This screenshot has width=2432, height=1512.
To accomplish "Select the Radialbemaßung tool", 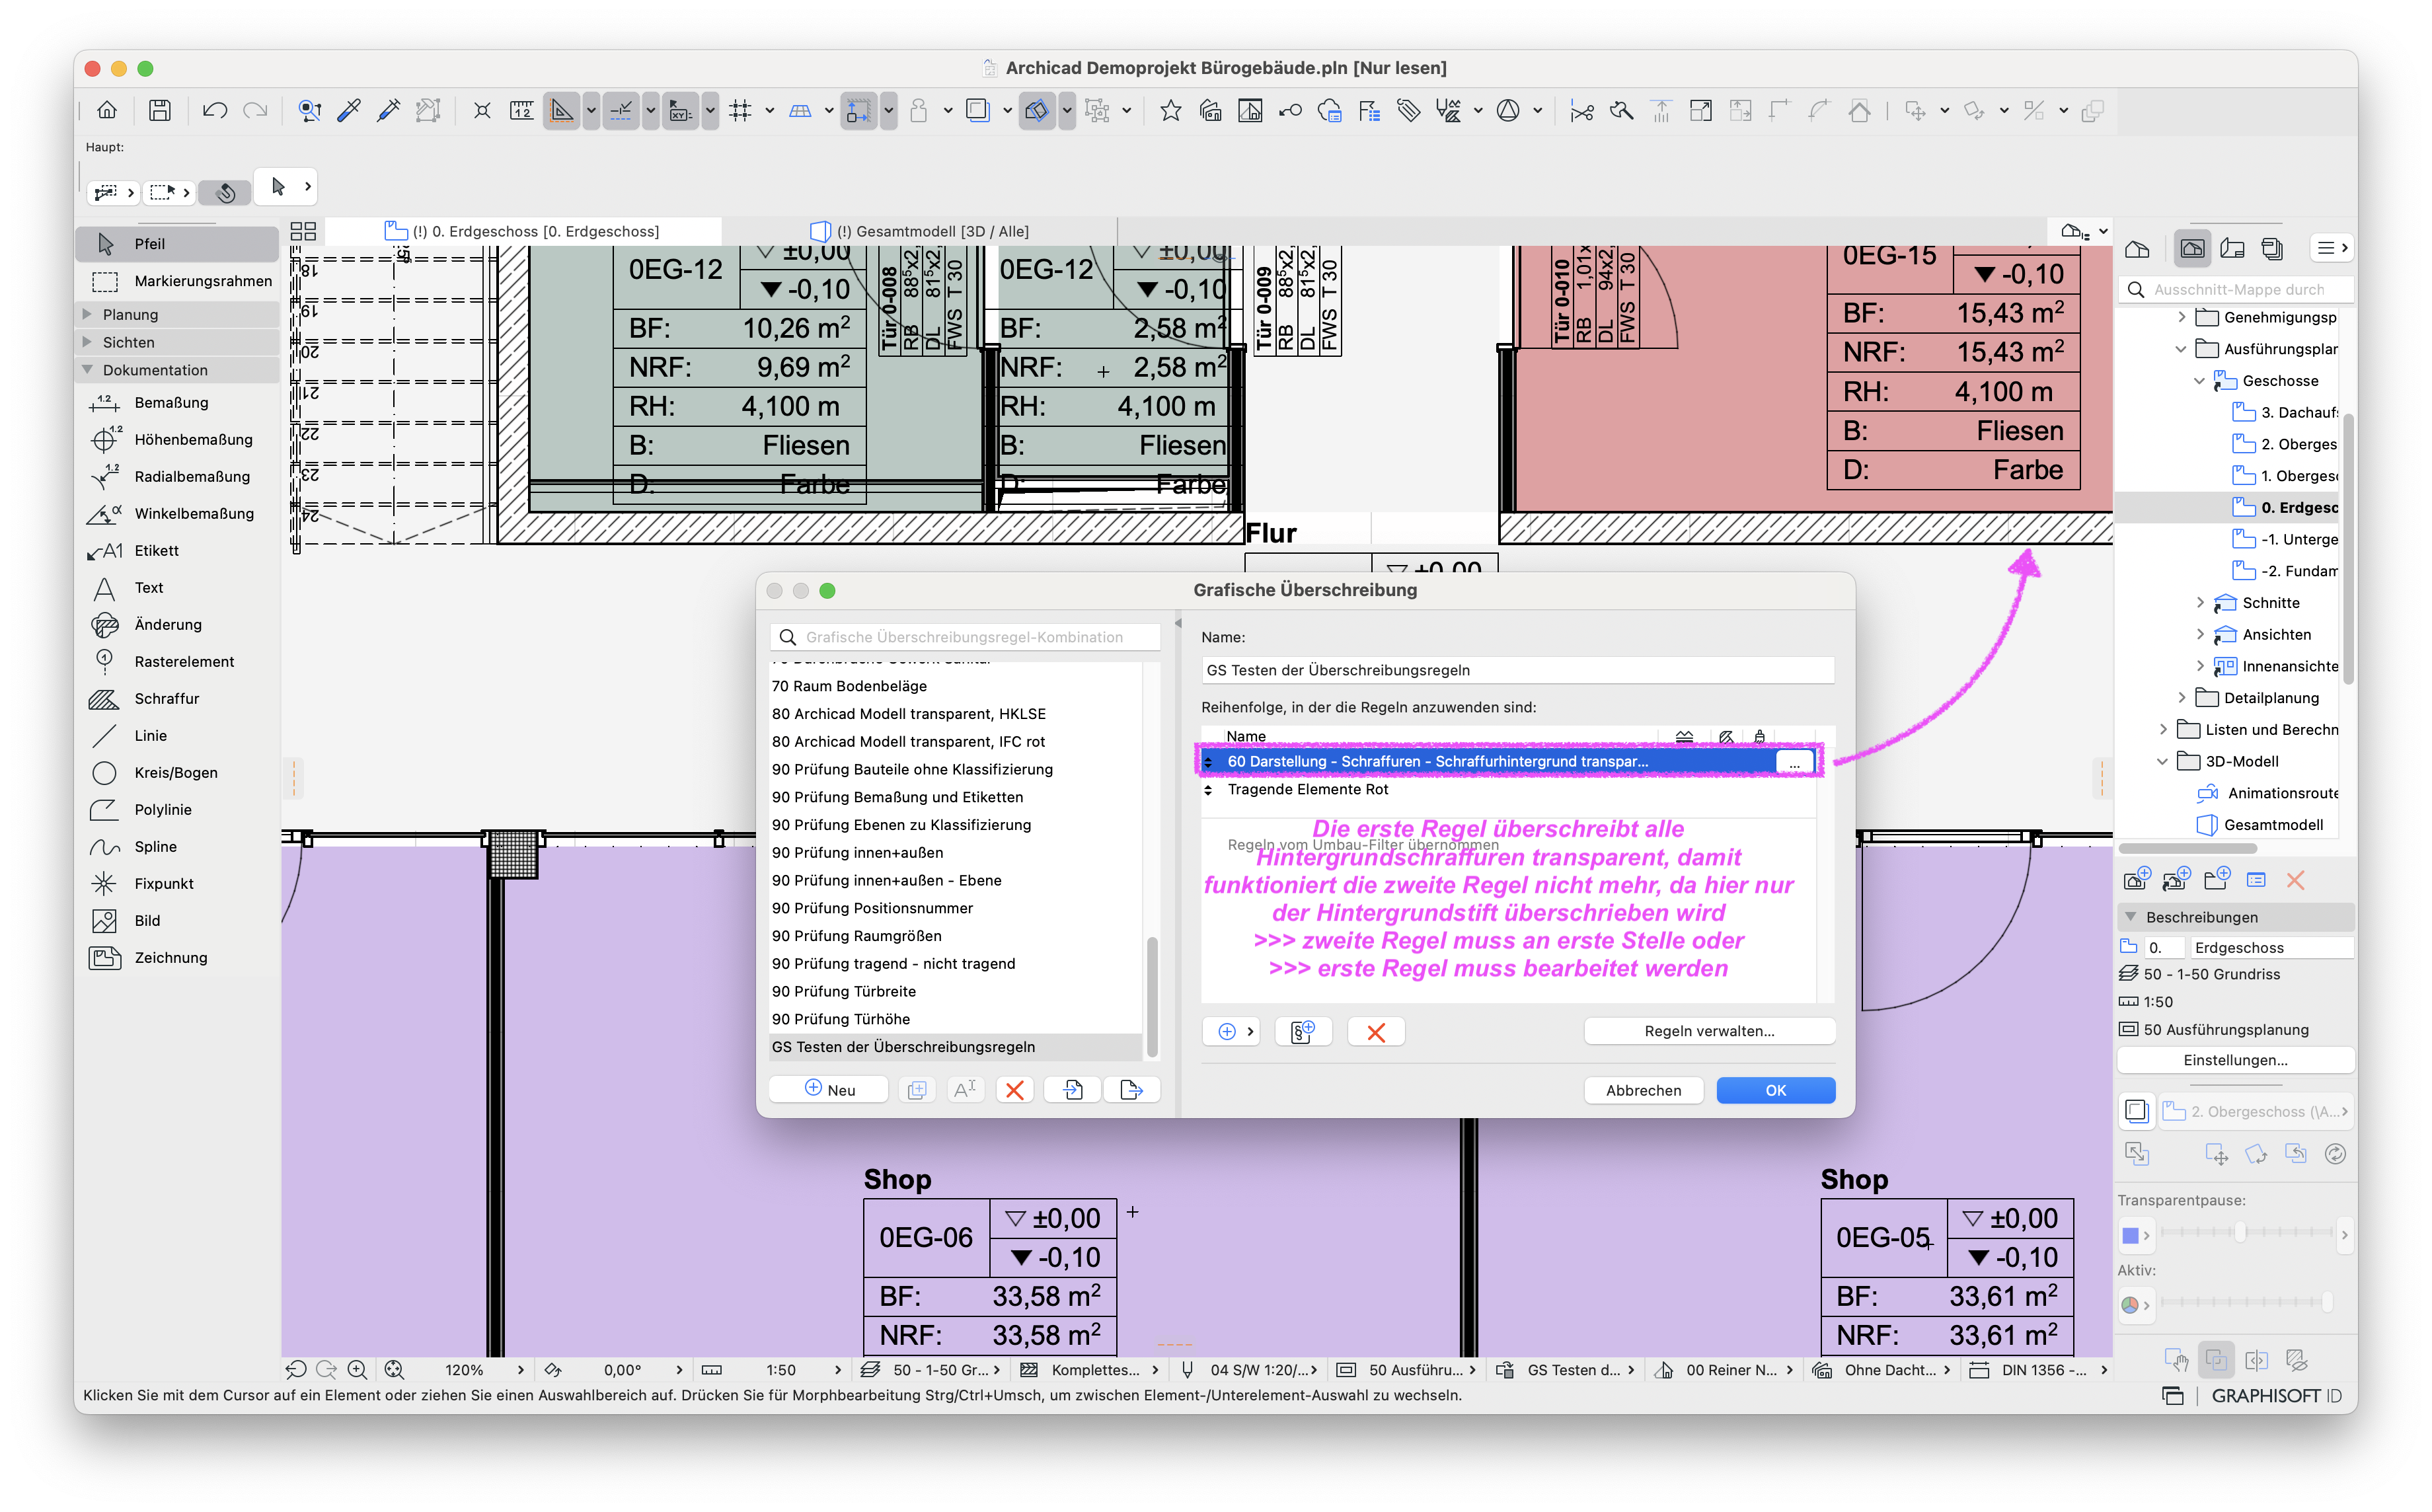I will (x=178, y=476).
